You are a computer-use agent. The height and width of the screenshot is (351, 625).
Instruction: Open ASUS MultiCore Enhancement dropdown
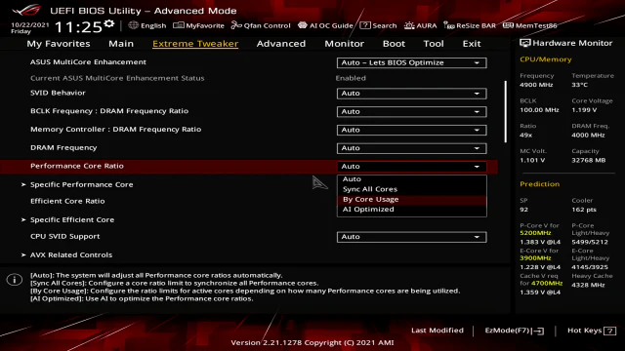411,62
